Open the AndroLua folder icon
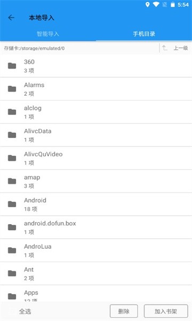 coord(12,250)
